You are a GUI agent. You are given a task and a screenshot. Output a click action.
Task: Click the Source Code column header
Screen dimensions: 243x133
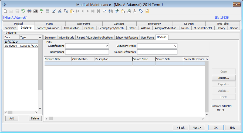pos(144,59)
